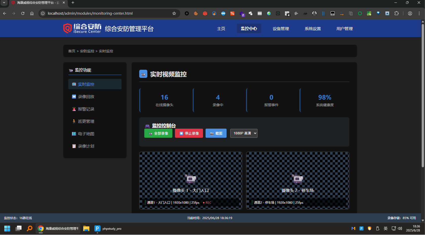Expand the 1080P 高清 quality dropdown
The width and height of the screenshot is (425, 235).
244,133
